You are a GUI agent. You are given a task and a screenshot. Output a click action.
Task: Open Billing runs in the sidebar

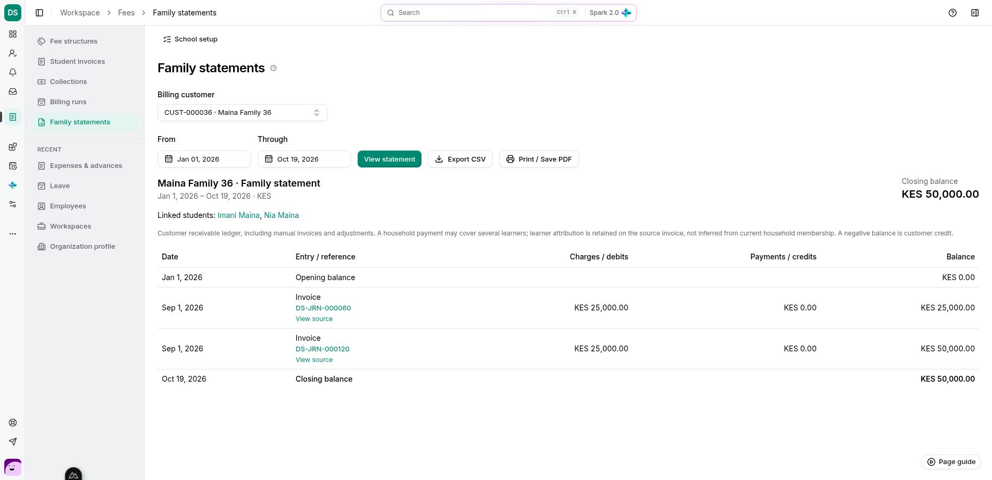85,102
